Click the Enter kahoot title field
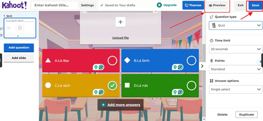The width and height of the screenshot is (263, 121). click(x=55, y=5)
